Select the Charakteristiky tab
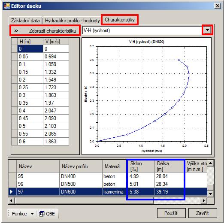 click(x=120, y=20)
